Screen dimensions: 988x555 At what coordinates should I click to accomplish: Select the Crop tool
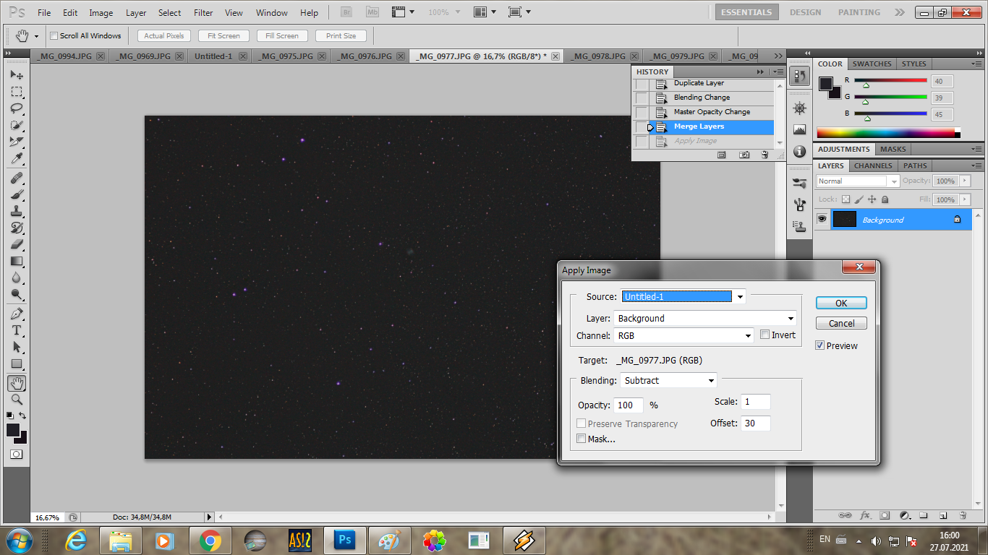(17, 142)
